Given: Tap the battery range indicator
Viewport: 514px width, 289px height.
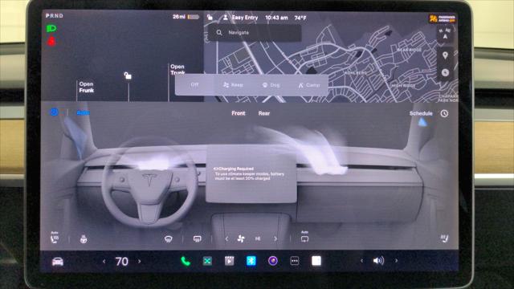Looking at the screenshot, I should tap(186, 17).
